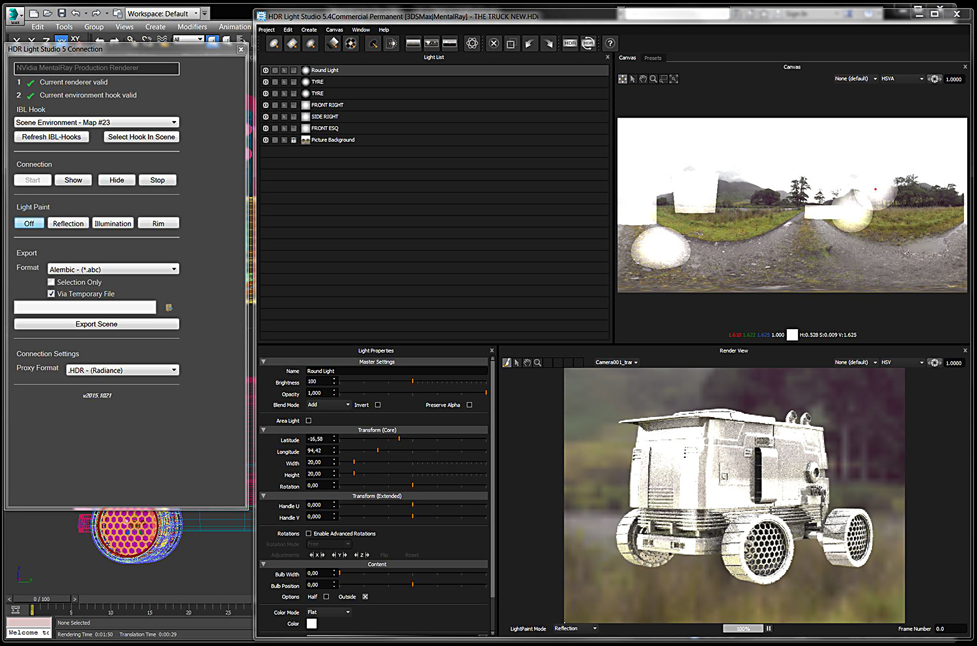Viewport: 977px width, 646px height.
Task: Click the redo arrow in the HDR toolbar
Action: (548, 44)
